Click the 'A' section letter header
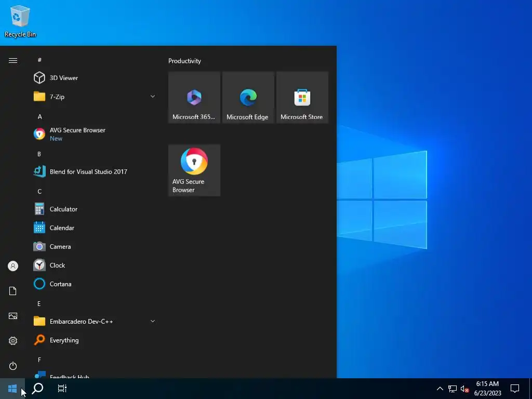This screenshot has height=399, width=532. pos(39,117)
